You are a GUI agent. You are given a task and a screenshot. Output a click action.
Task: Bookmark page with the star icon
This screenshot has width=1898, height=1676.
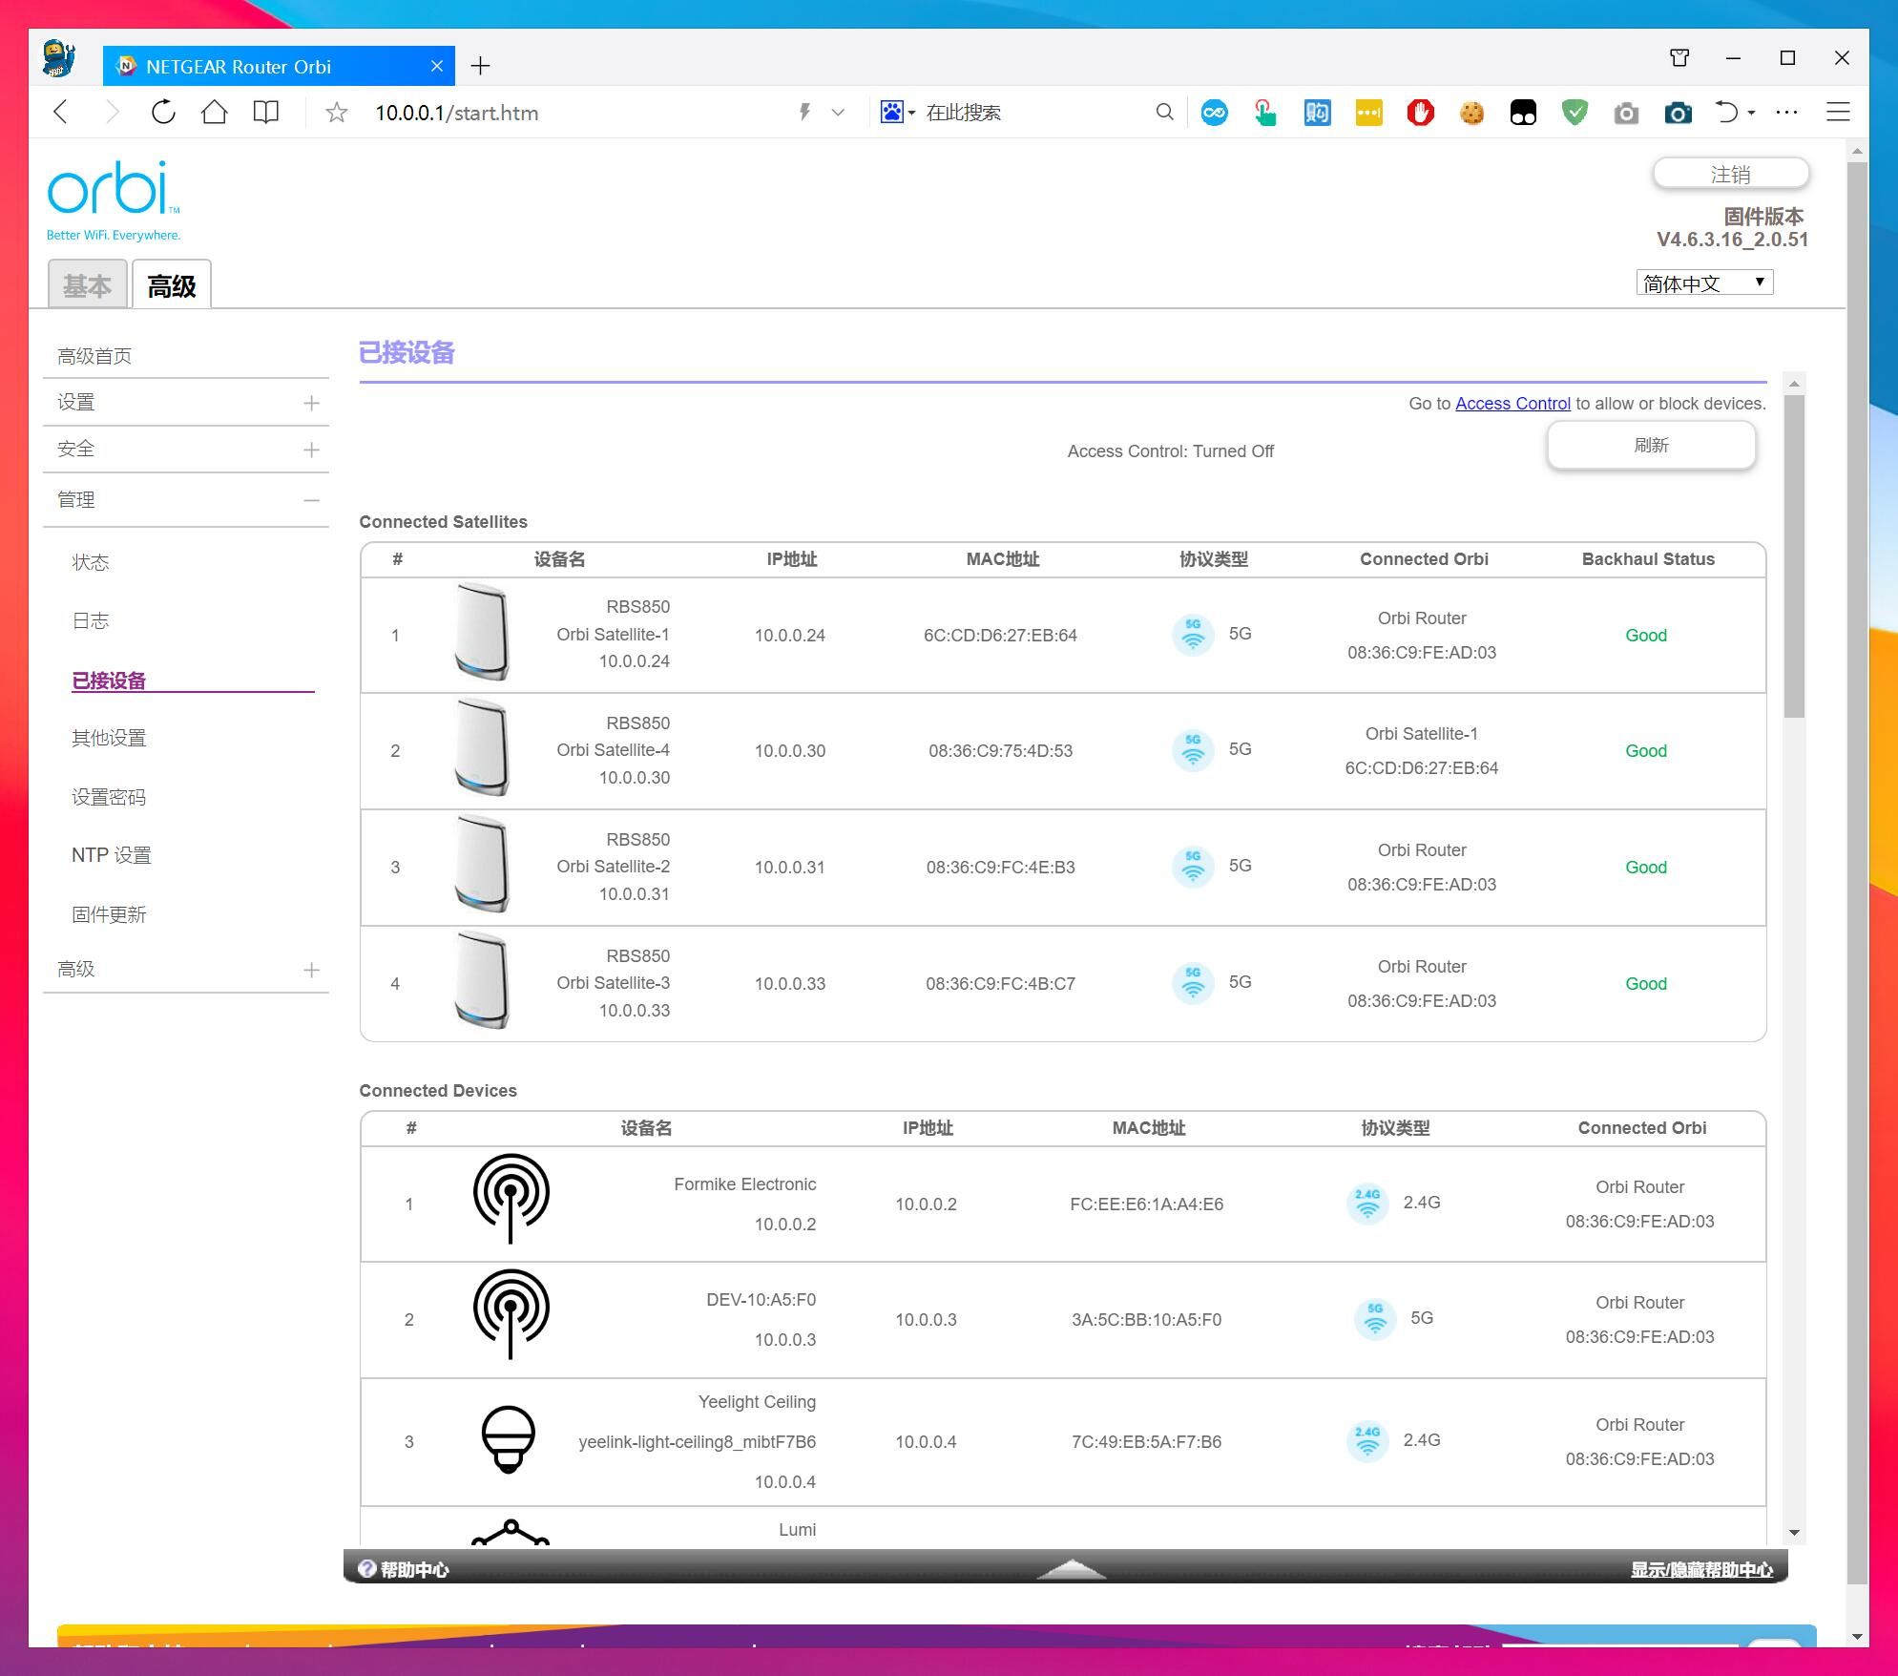coord(336,113)
